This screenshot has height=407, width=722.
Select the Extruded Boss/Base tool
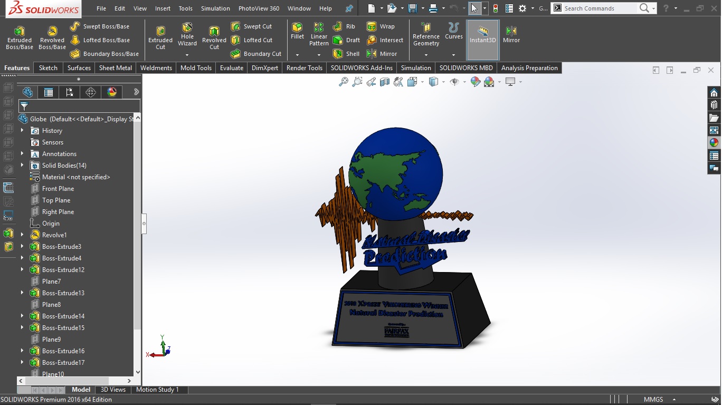click(20, 37)
